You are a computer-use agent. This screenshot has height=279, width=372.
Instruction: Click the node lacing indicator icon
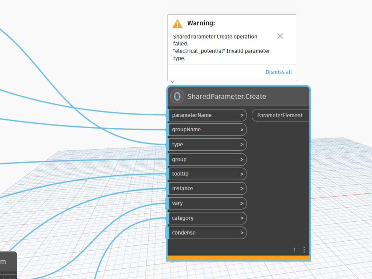click(294, 250)
